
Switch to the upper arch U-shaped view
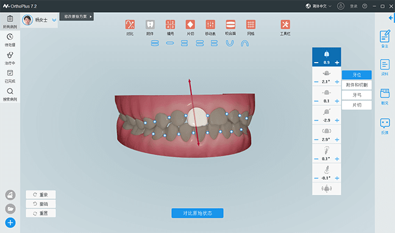click(229, 43)
